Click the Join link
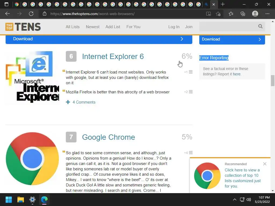 click(x=189, y=27)
